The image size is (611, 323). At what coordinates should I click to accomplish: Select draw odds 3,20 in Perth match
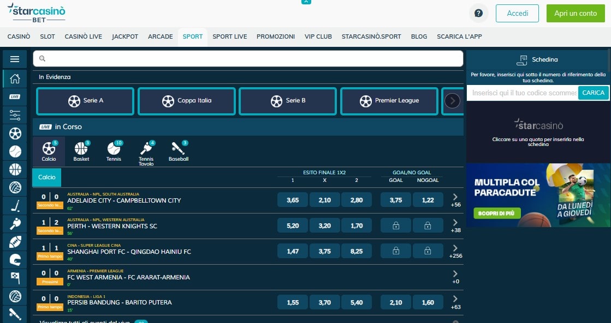(324, 226)
